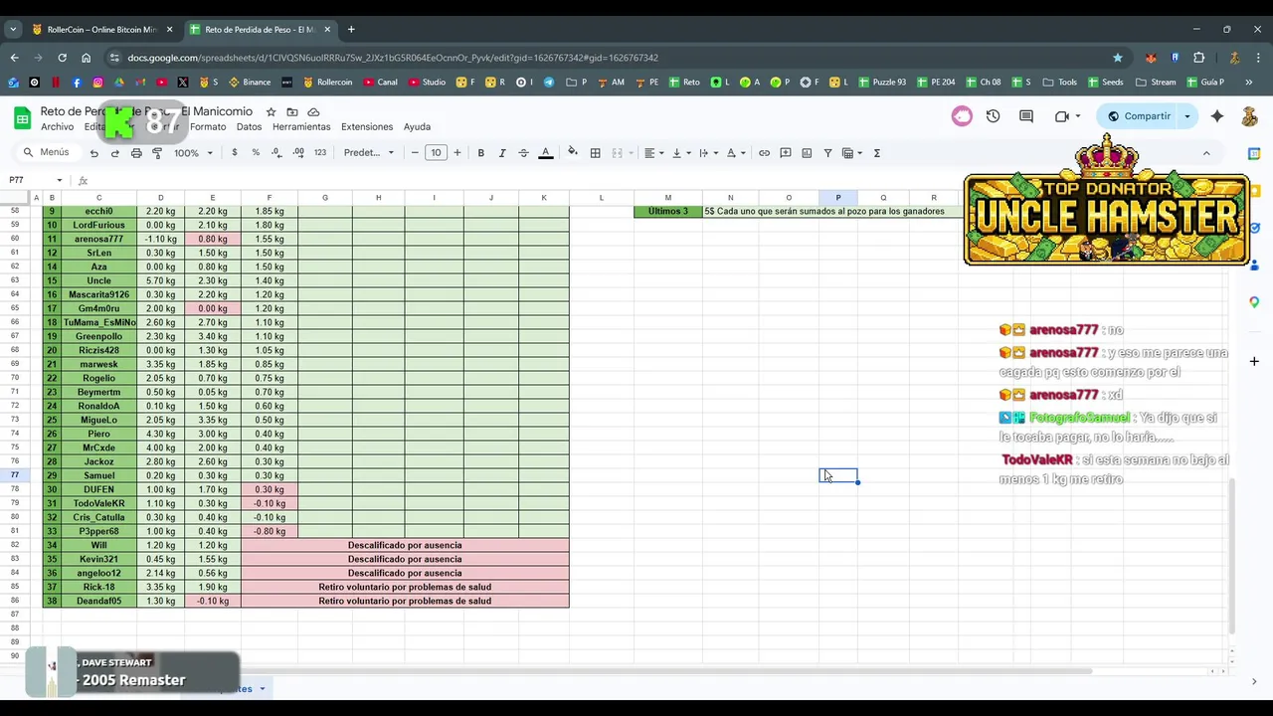Decrease decimal places
This screenshot has width=1273, height=716.
276,153
